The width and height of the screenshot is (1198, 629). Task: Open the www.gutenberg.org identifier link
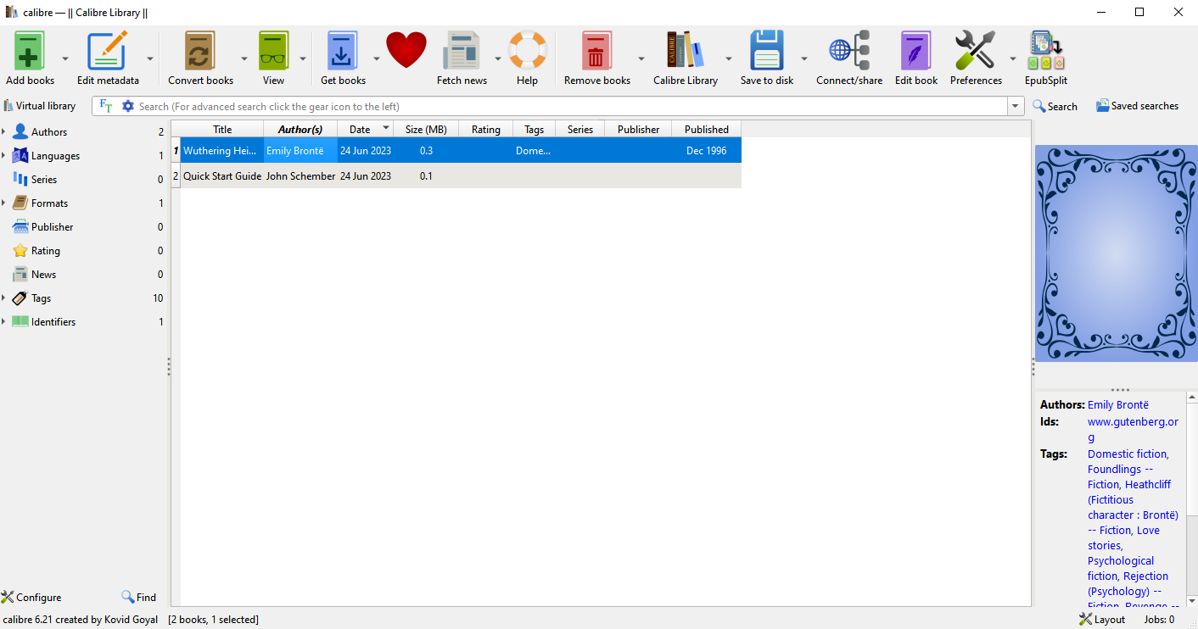click(x=1133, y=430)
